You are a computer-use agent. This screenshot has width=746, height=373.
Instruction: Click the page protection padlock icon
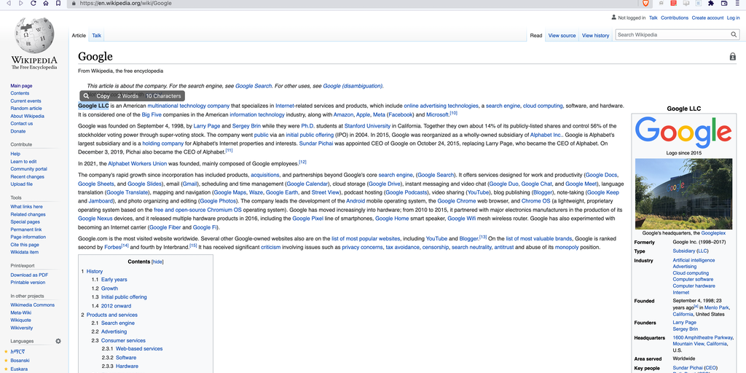tap(732, 57)
